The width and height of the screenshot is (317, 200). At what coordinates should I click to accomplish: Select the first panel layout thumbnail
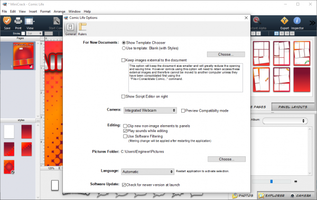tap(261, 53)
